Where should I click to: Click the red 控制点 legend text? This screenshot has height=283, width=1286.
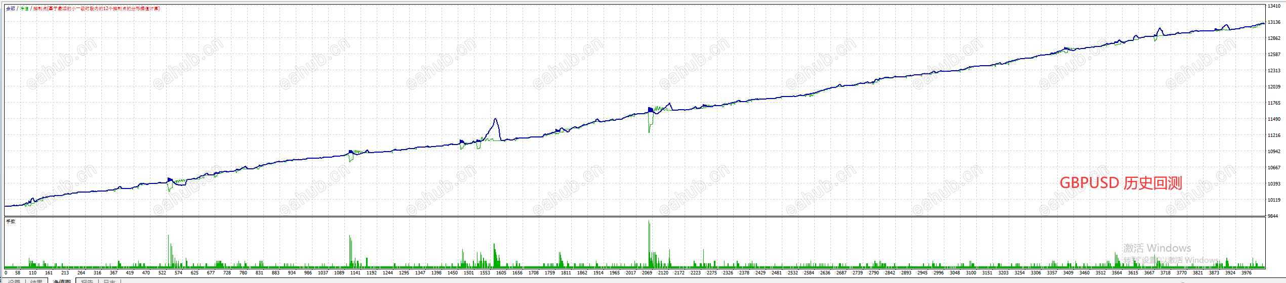point(97,9)
